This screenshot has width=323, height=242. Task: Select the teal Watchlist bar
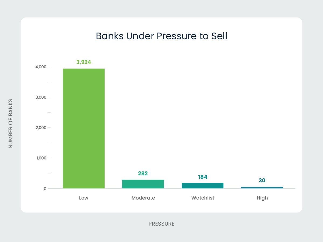[202, 186]
